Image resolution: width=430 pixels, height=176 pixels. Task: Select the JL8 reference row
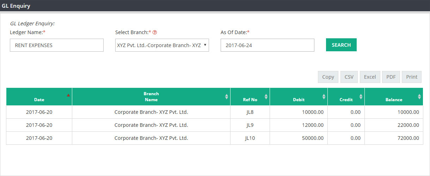pyautogui.click(x=215, y=112)
